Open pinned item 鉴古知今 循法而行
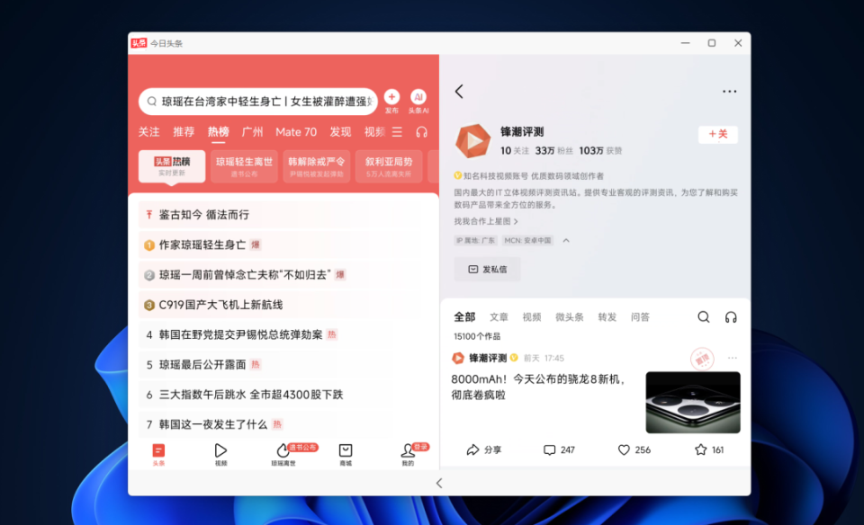Screen dimensions: 864x525 pos(283,215)
